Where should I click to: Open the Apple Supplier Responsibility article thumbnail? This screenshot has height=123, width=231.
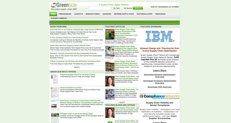tap(110, 51)
